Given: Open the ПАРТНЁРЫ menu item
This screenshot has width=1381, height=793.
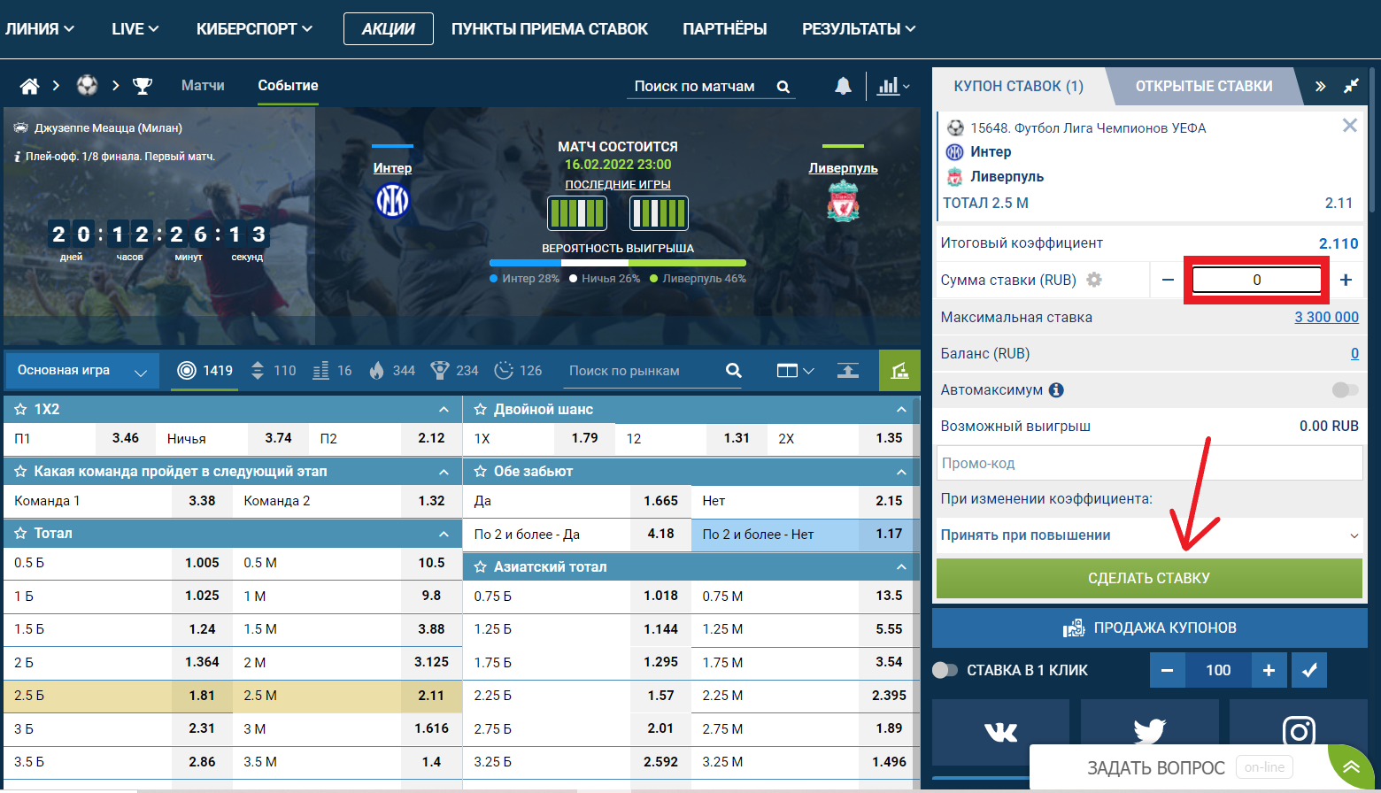Looking at the screenshot, I should pyautogui.click(x=725, y=29).
